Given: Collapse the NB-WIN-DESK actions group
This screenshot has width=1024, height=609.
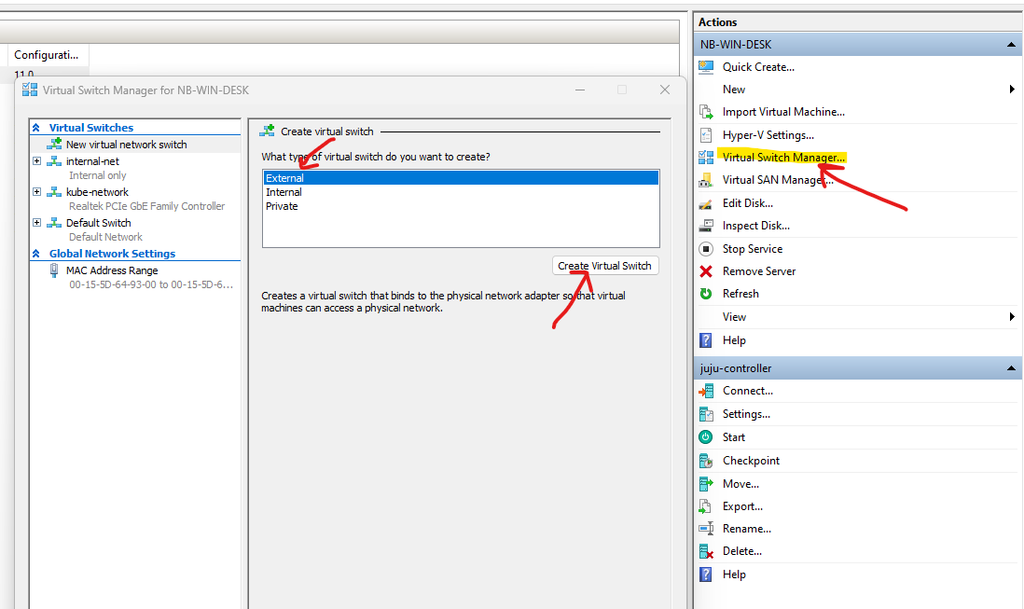Looking at the screenshot, I should pos(1011,45).
